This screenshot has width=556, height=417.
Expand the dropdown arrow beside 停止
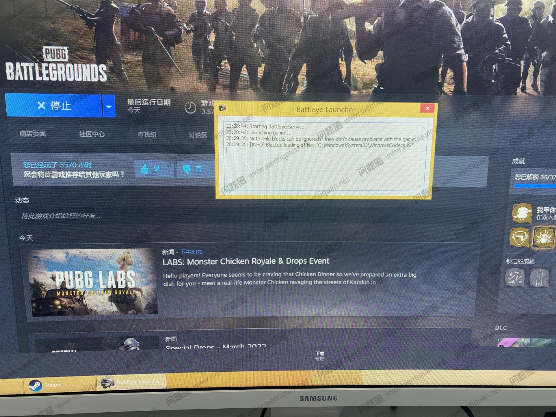[109, 106]
